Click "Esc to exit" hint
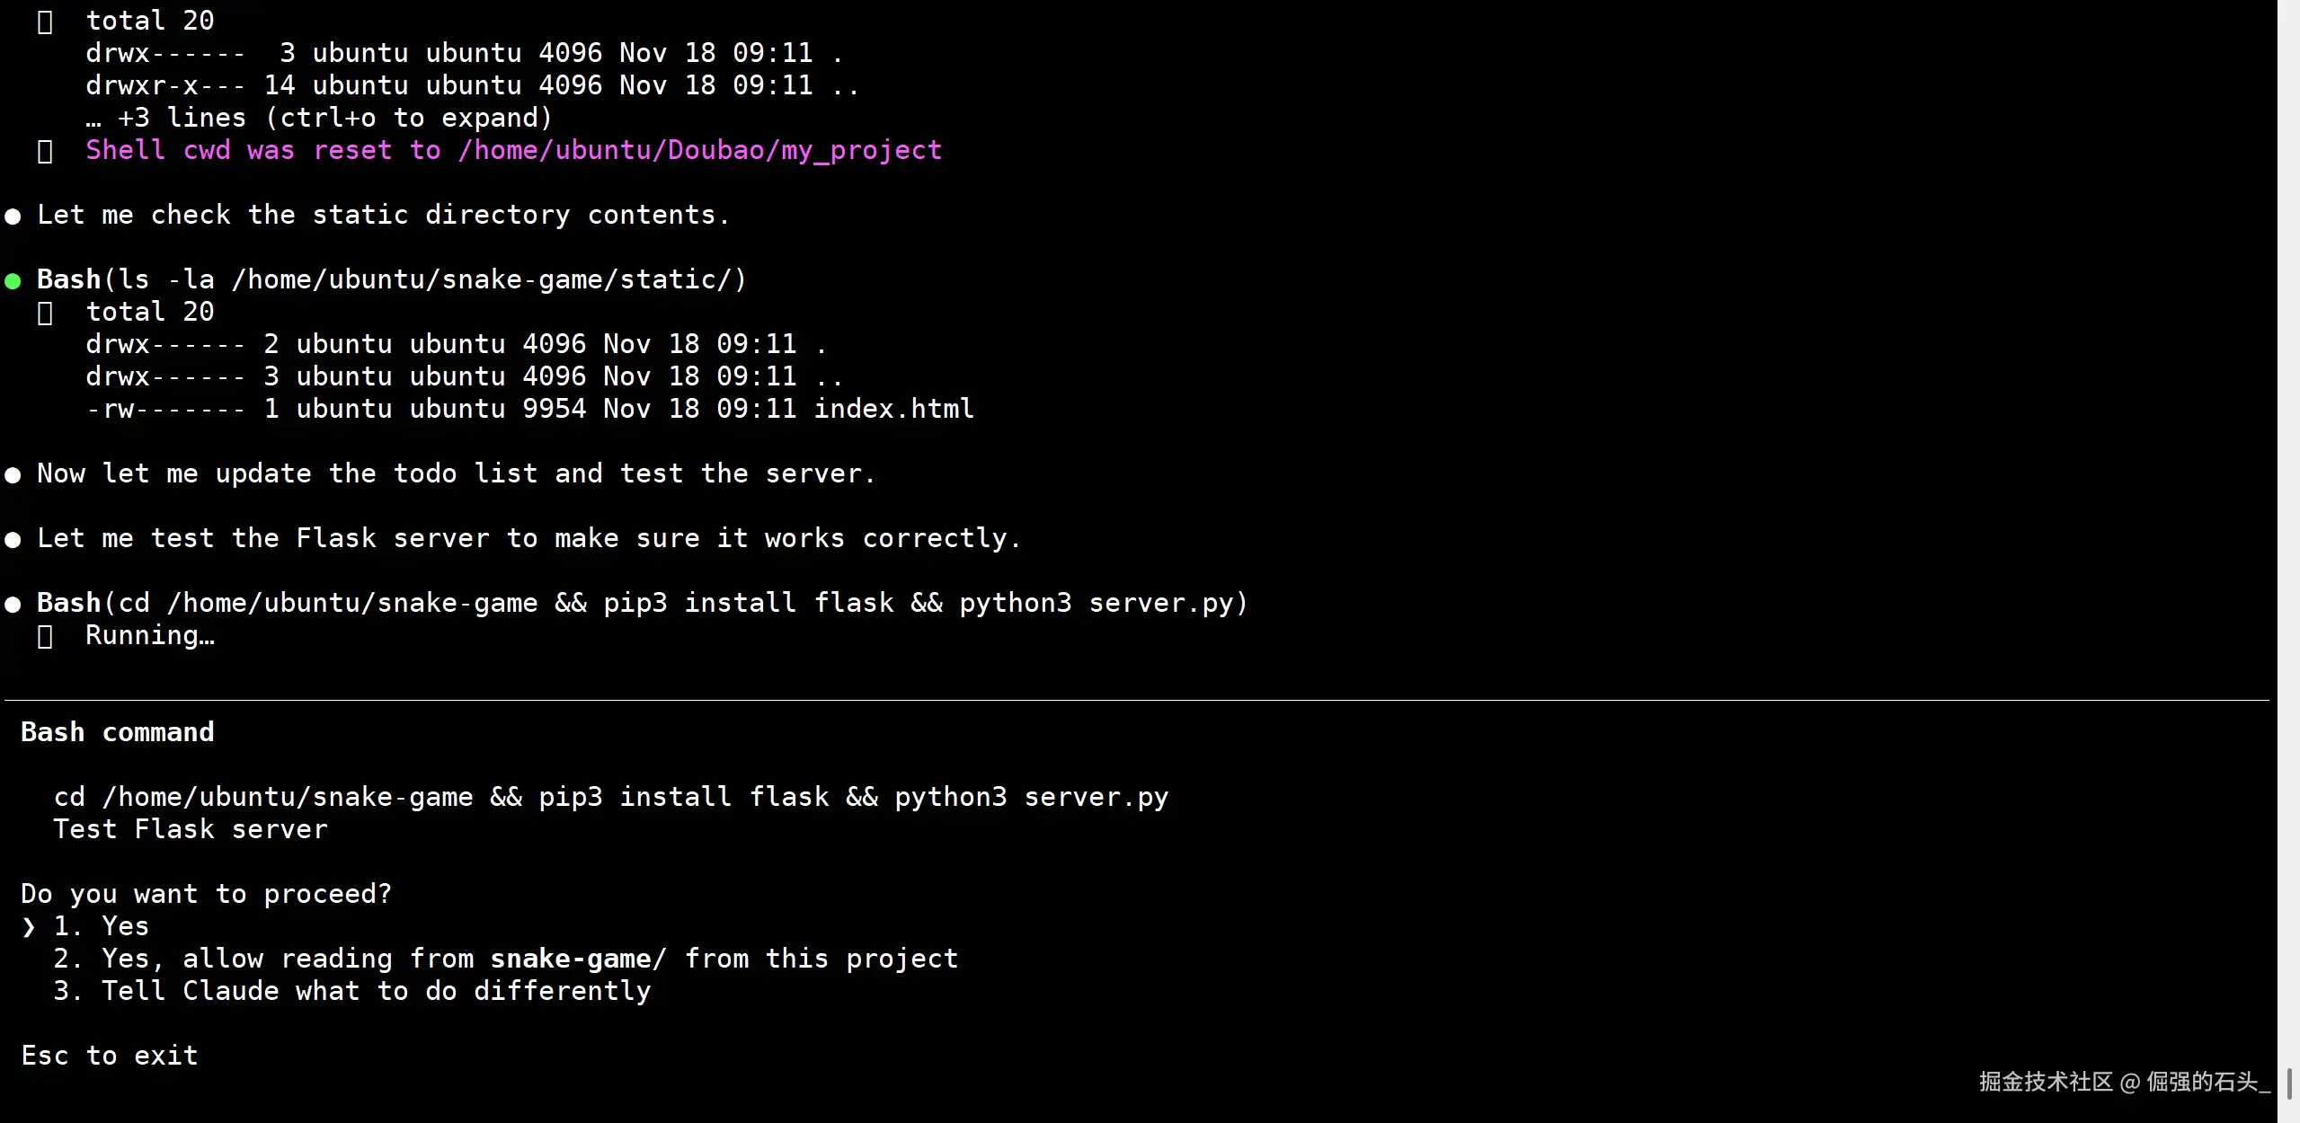Viewport: 2300px width, 1123px height. tap(110, 1056)
